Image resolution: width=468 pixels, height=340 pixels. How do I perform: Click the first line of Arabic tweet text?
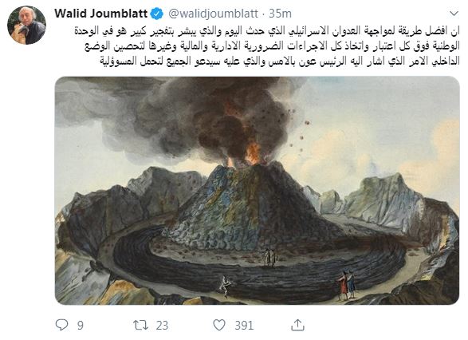(267, 31)
